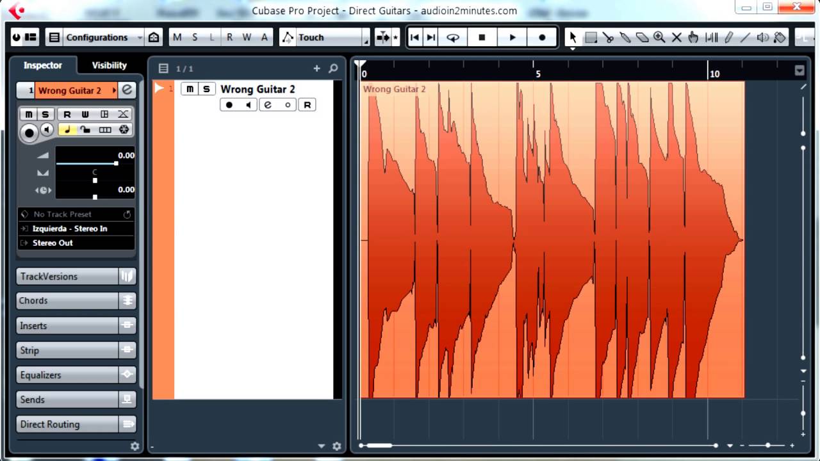Image resolution: width=820 pixels, height=461 pixels.
Task: Click the transport Stop button
Action: pyautogui.click(x=482, y=37)
